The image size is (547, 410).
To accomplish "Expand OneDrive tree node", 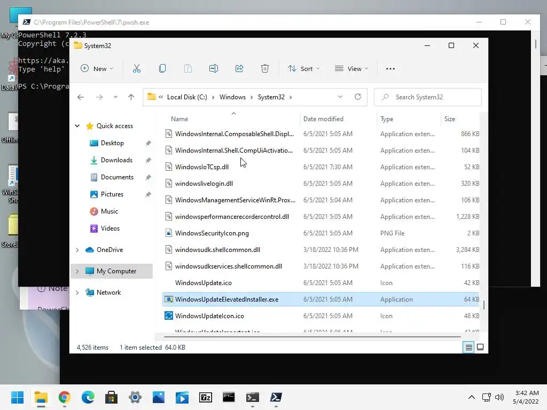I will coord(77,250).
